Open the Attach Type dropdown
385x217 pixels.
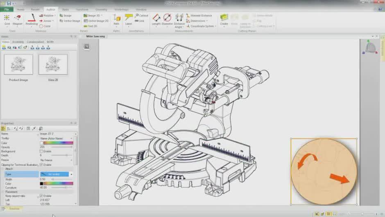[x=71, y=174]
